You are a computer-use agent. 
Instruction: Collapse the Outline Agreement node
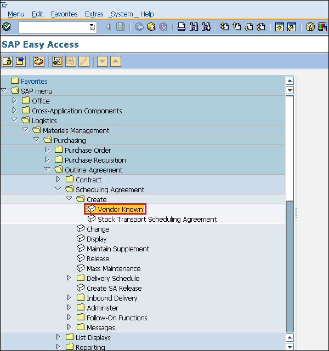tap(47, 169)
